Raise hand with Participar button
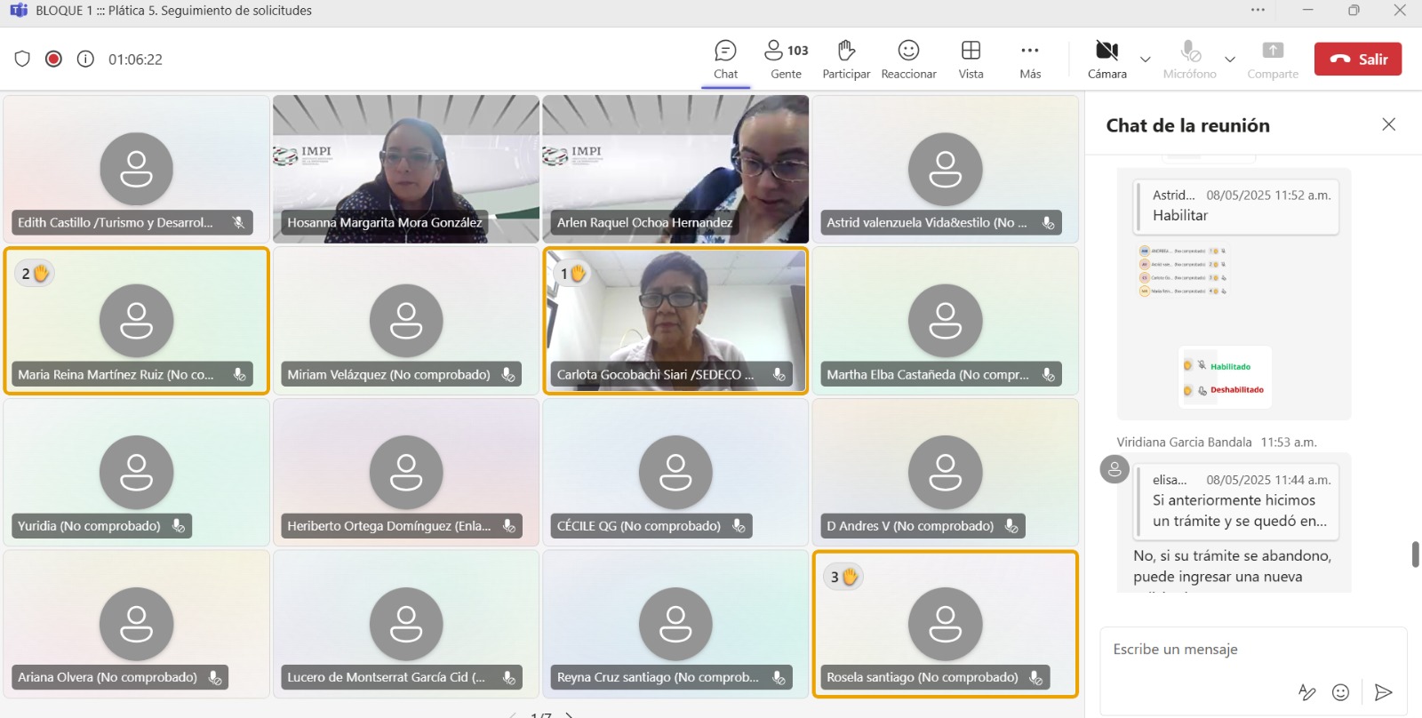The image size is (1422, 718). pos(845,60)
